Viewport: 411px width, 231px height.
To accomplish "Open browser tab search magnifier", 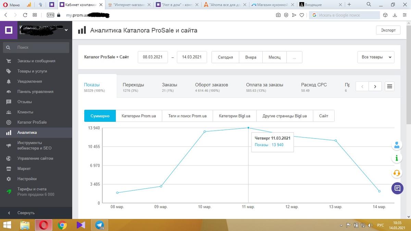I will (369, 5).
